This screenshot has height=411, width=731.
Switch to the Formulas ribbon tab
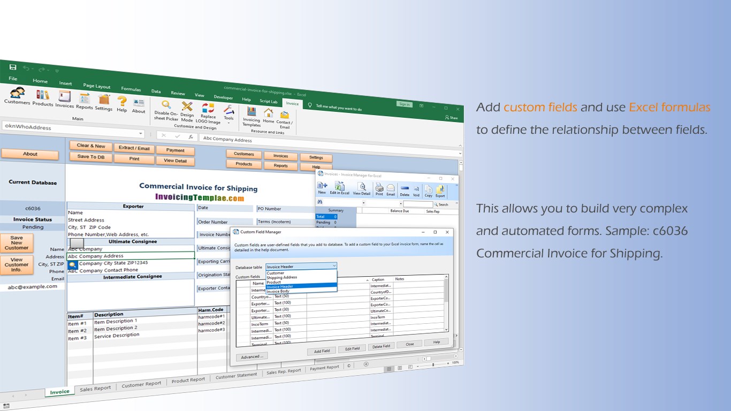click(131, 89)
